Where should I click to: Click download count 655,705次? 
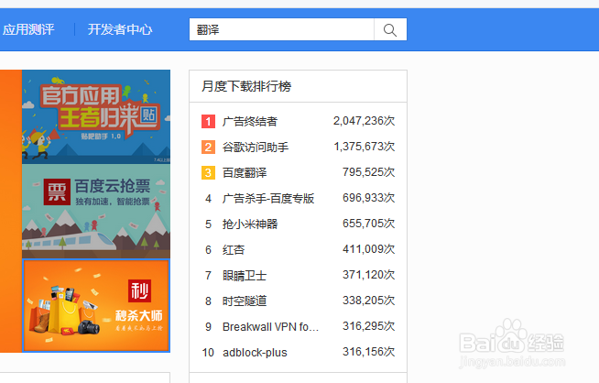pos(368,224)
